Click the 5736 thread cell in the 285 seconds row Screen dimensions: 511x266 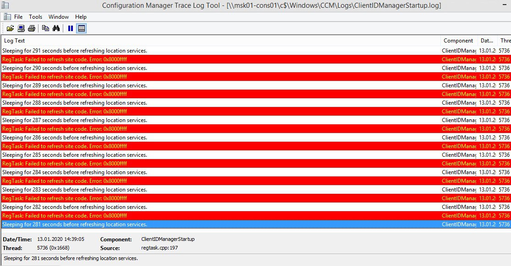point(504,155)
